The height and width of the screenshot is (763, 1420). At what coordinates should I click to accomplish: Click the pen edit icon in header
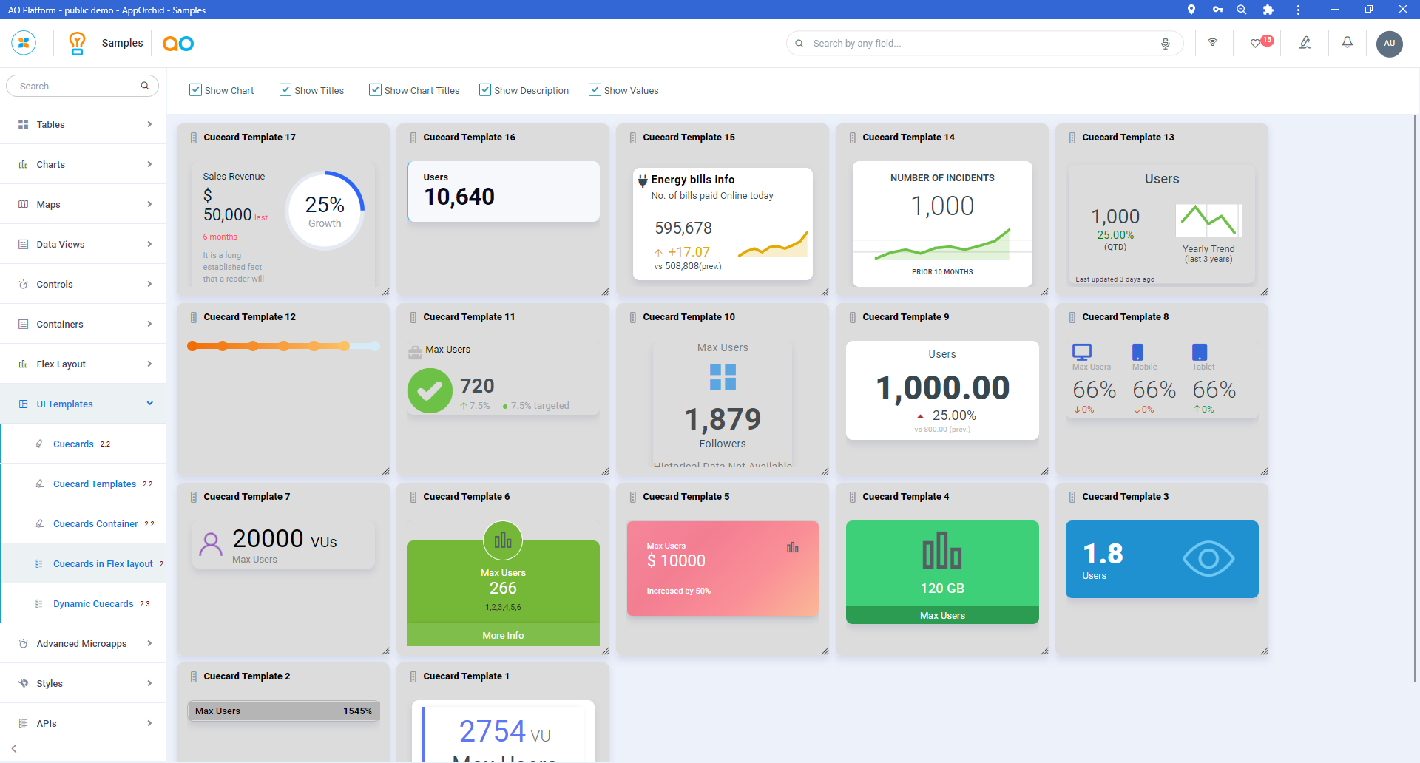(1305, 43)
